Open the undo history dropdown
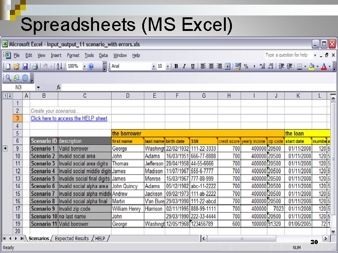 click(51, 67)
